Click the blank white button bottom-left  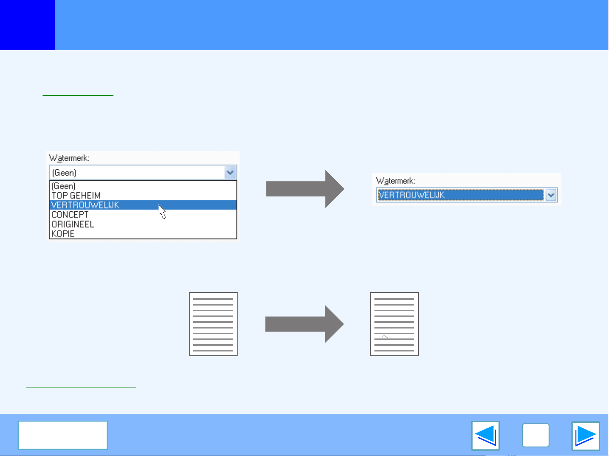(x=63, y=435)
